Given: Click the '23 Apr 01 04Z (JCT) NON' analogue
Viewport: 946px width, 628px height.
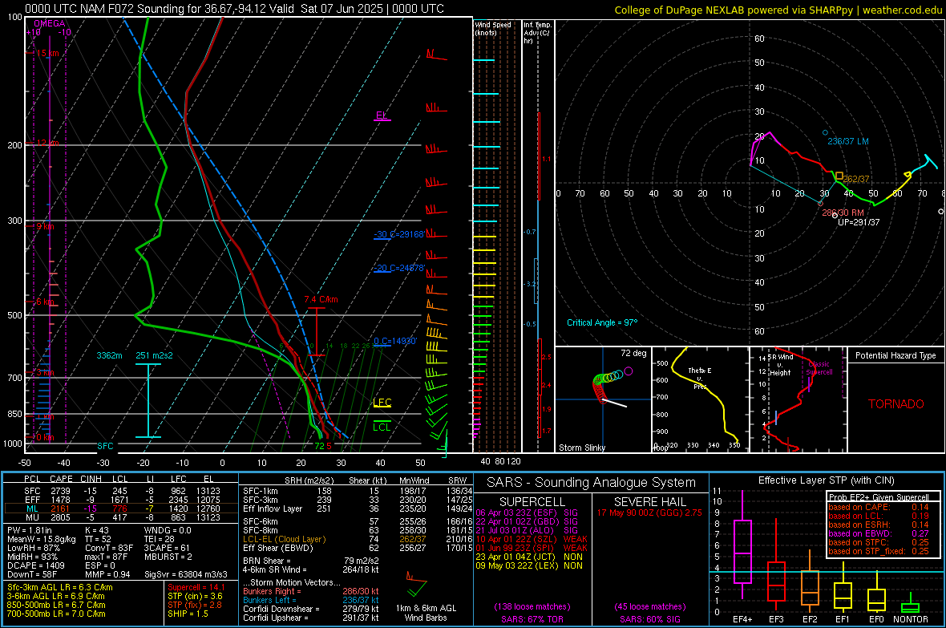Looking at the screenshot, I should coord(529,557).
